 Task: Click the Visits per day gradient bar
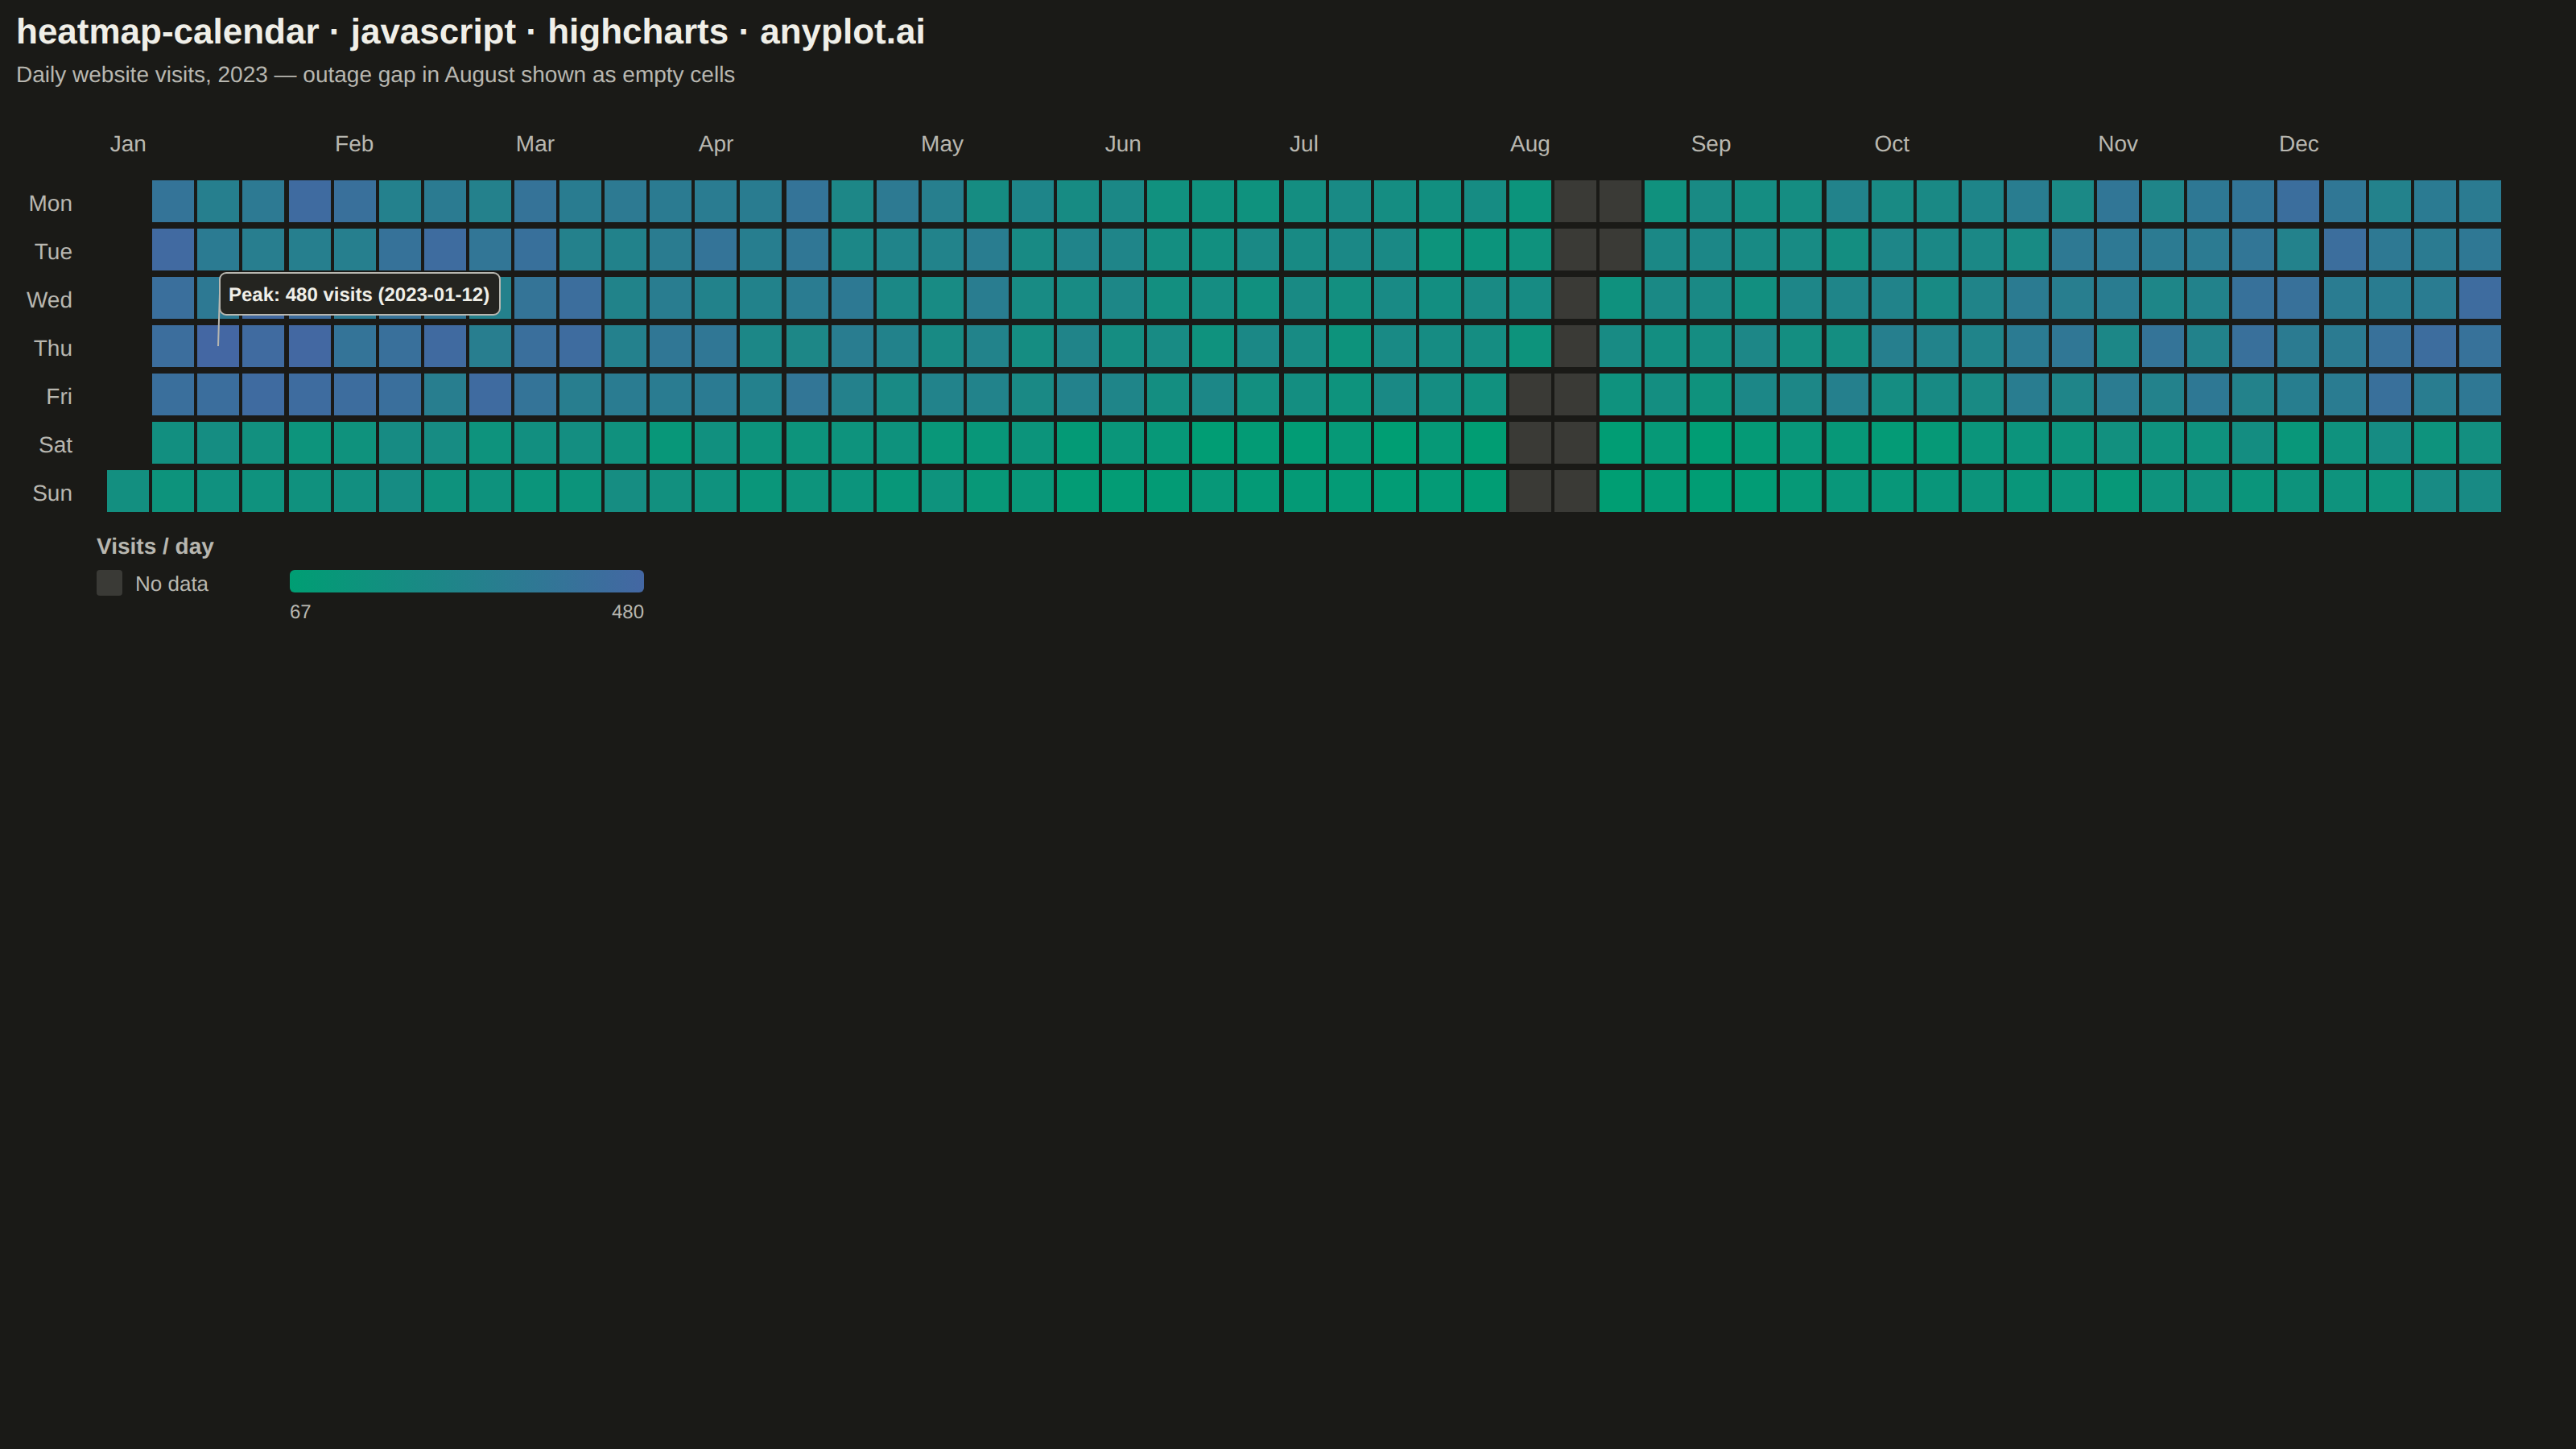pyautogui.click(x=466, y=581)
